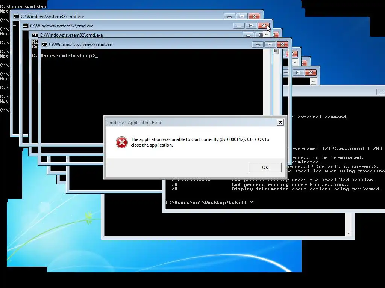Maximize the frontmost cmd window showing Desktop prompt
The width and height of the screenshot is (385, 288).
[x=270, y=45]
